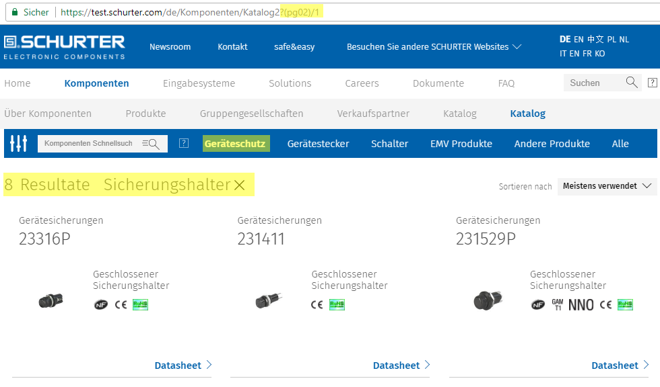Open Komponenten in main navigation

click(x=96, y=83)
